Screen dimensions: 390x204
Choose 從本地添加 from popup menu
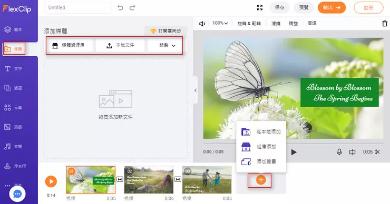261,132
